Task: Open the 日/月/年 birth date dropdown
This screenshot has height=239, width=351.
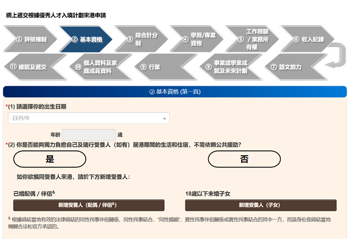Action: tap(89, 118)
